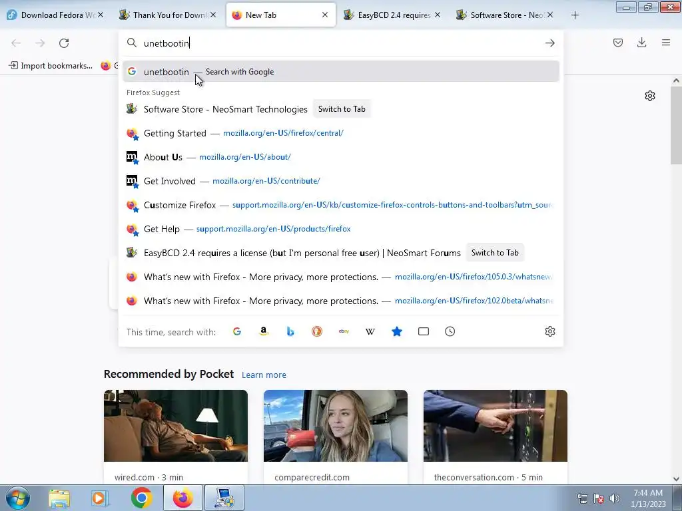Open What's new Firefox 102.0beta suggestion
Viewport: 682px width, 511px height.
[340, 301]
